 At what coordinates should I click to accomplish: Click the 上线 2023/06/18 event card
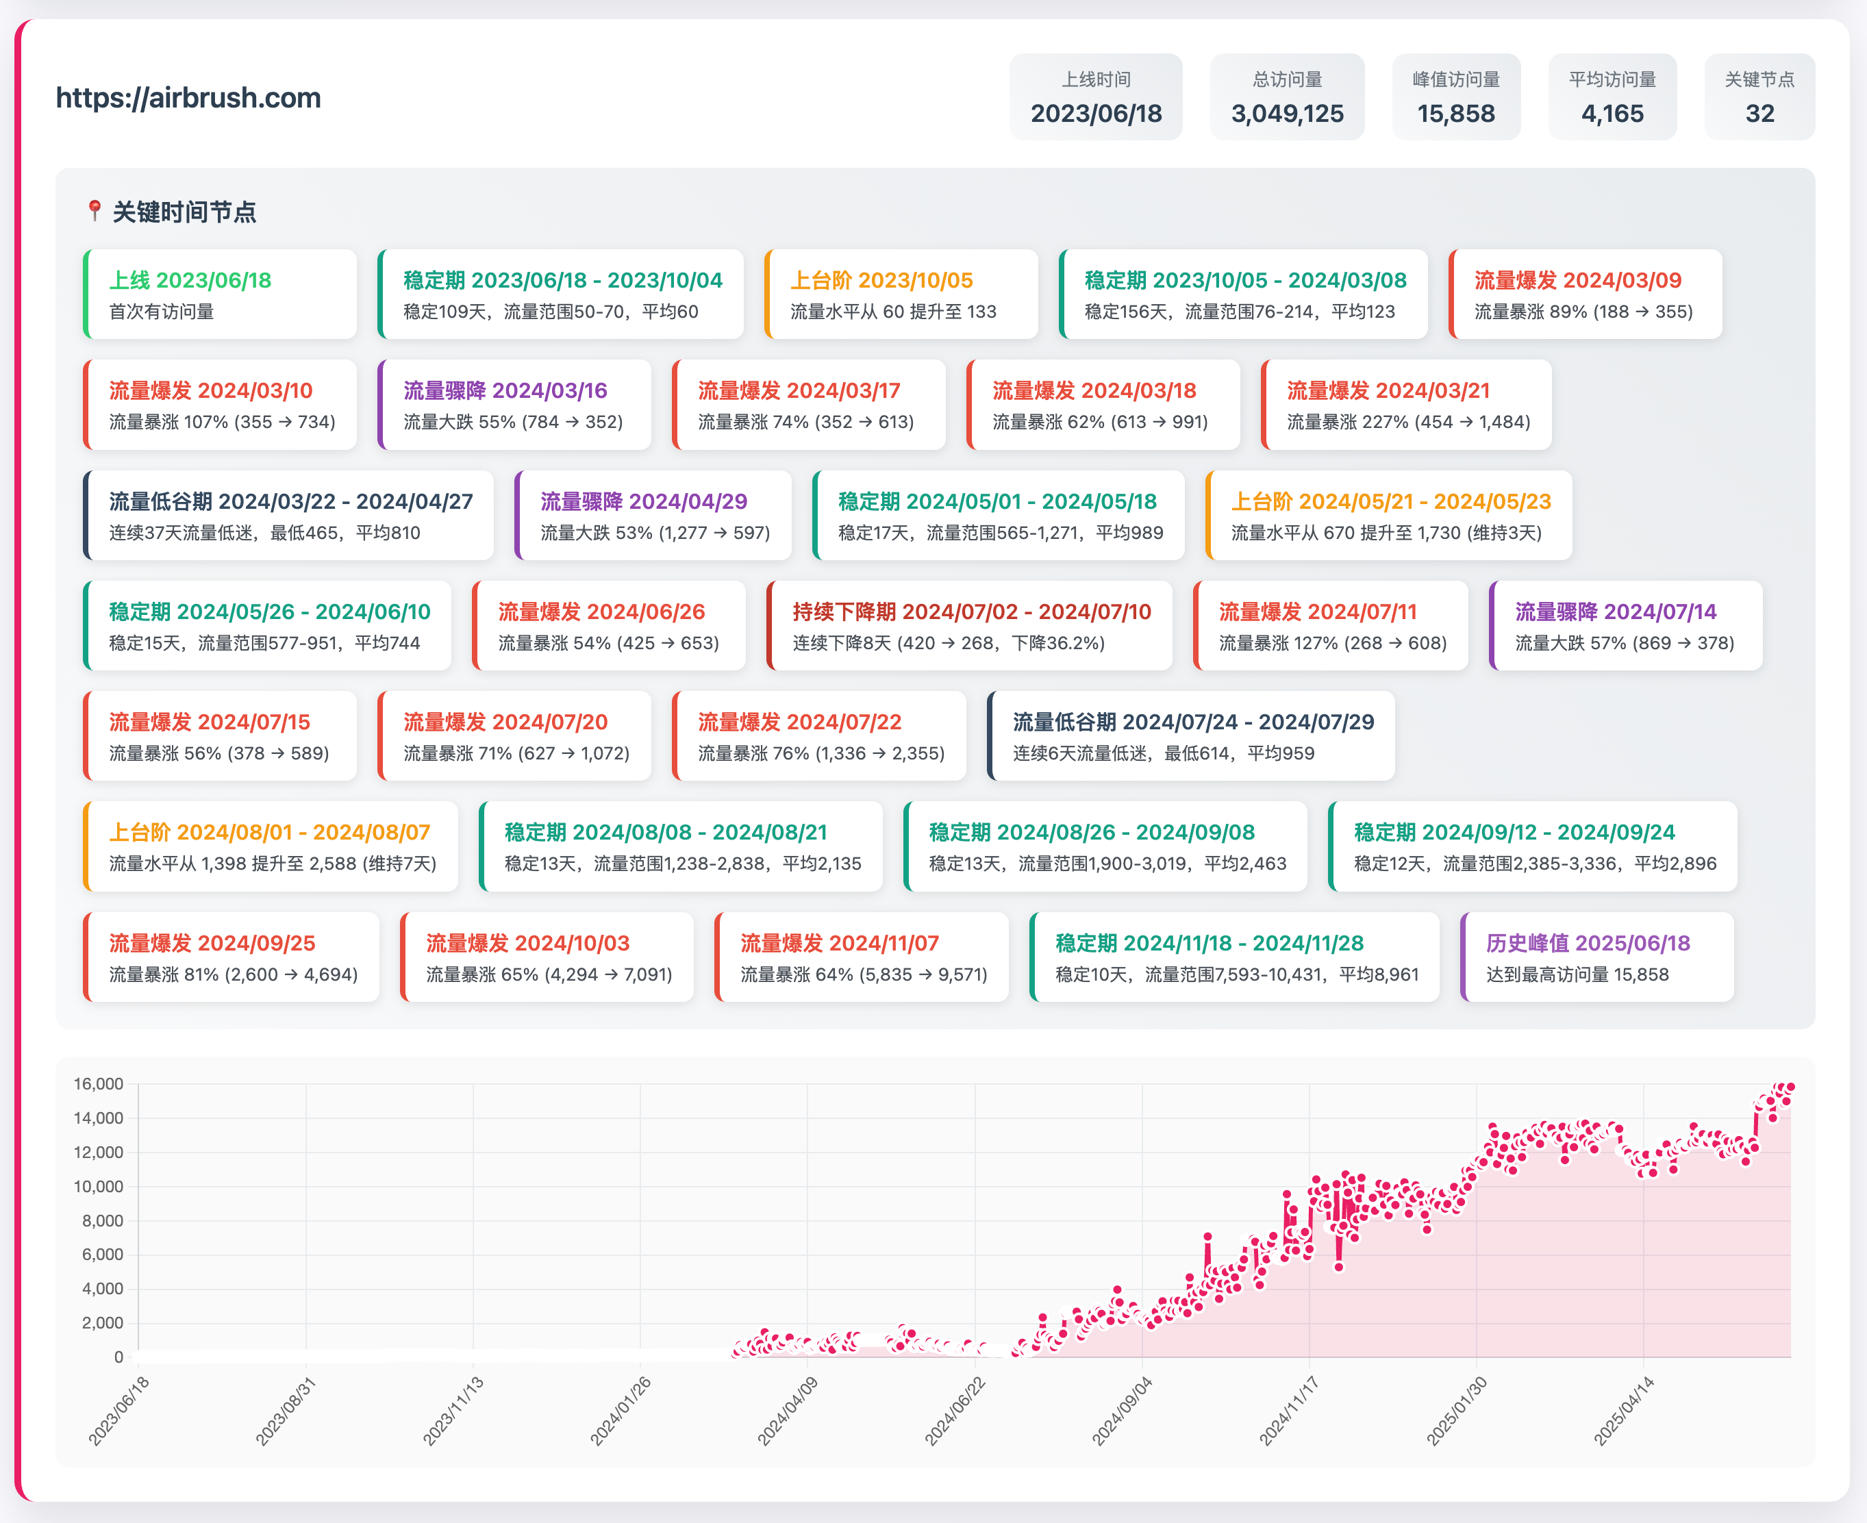221,294
